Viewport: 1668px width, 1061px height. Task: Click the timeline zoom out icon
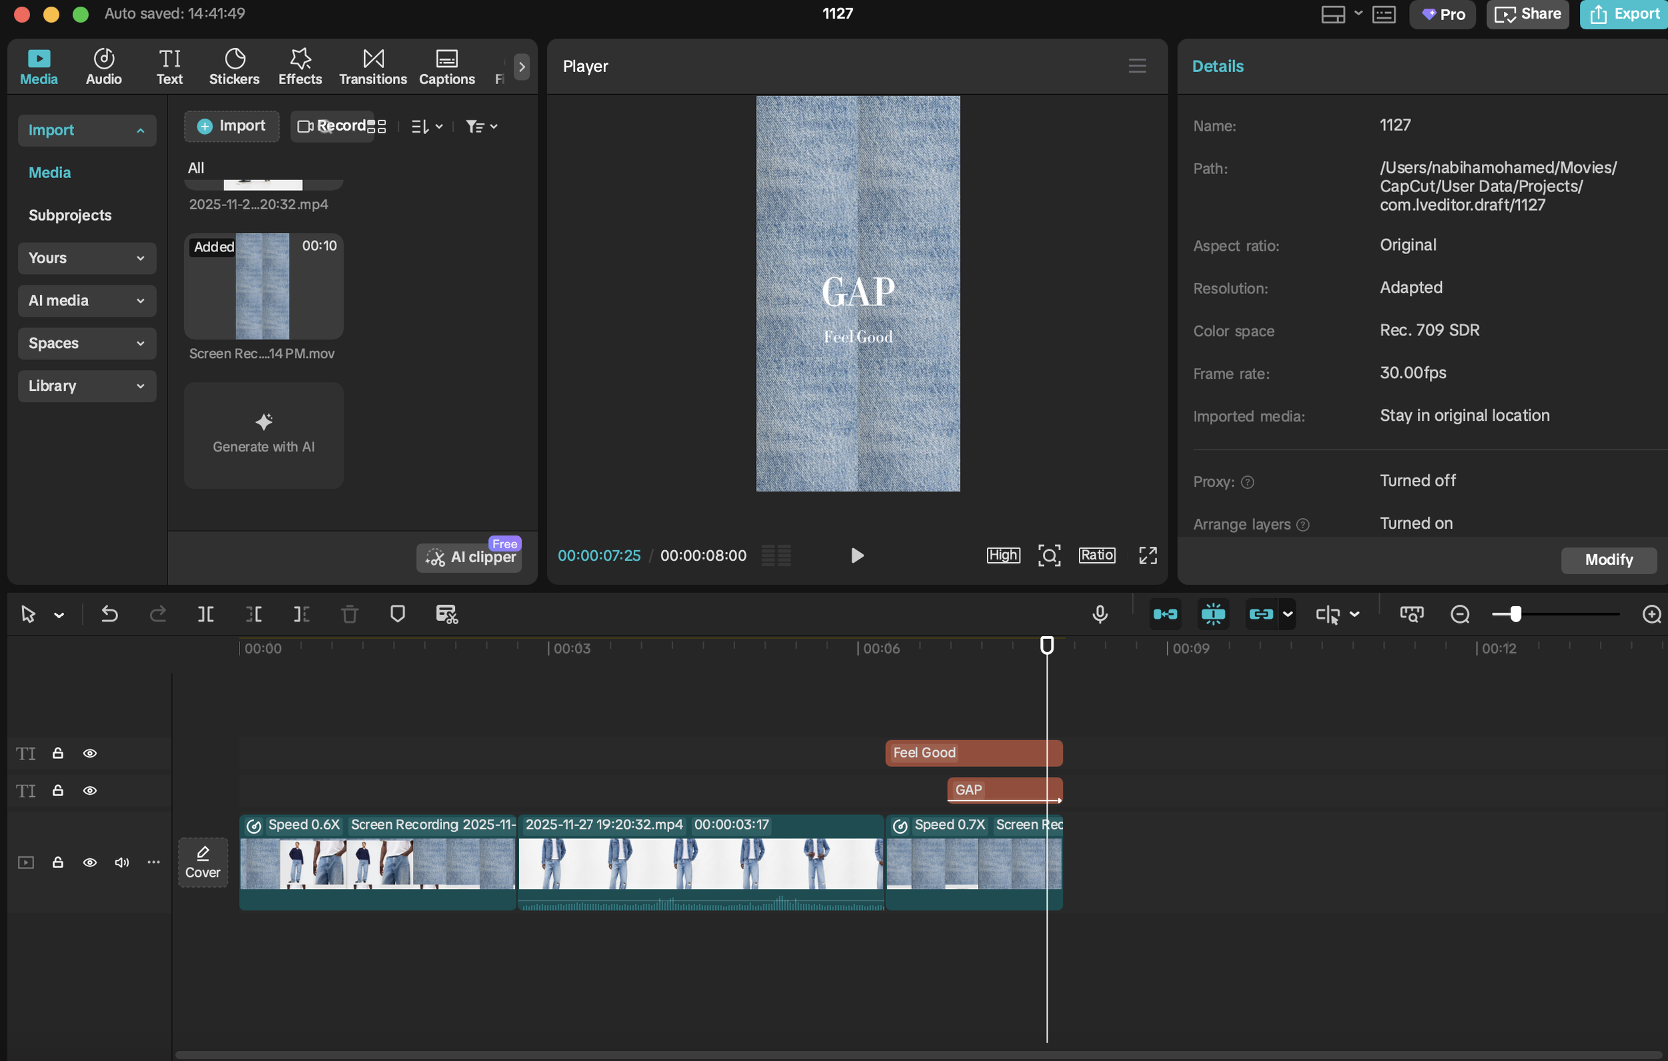1460,614
